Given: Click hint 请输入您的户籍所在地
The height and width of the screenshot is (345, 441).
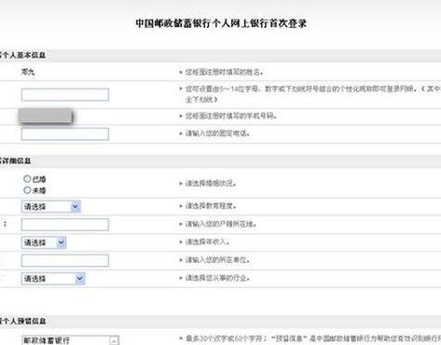Looking at the screenshot, I should [x=221, y=224].
